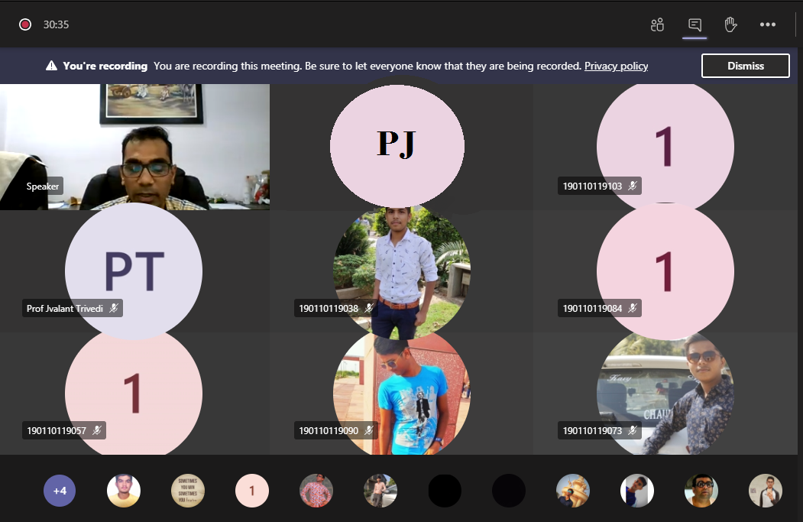This screenshot has width=803, height=522.
Task: Open the participants panel icon
Action: pos(657,24)
